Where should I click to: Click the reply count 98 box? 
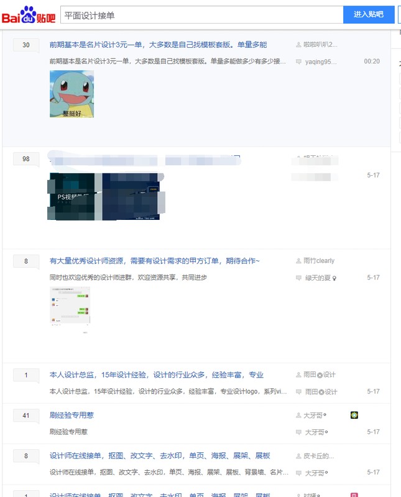coord(26,159)
